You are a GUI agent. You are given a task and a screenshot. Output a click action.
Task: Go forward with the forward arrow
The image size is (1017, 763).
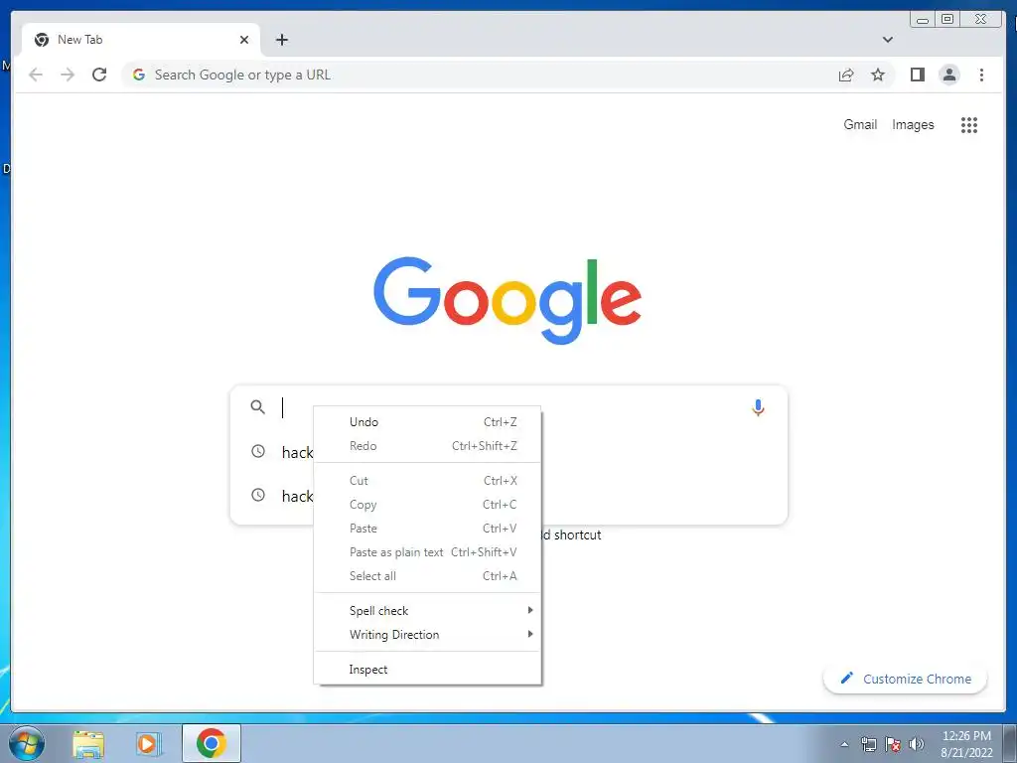tap(68, 75)
